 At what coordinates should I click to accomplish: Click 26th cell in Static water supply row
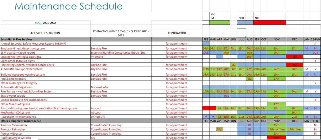click(x=276, y=95)
